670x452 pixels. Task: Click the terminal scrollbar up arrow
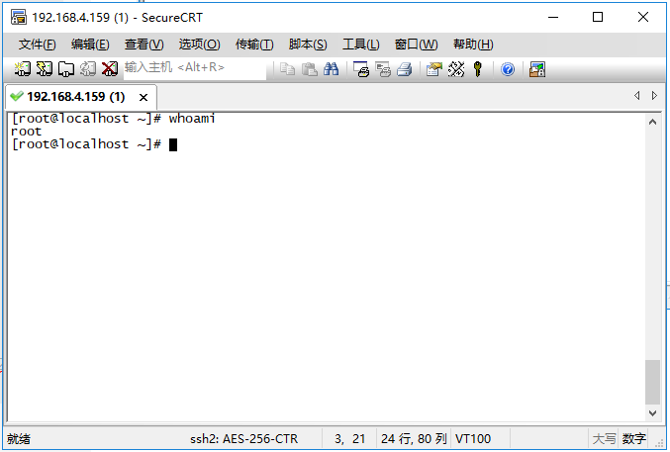click(652, 123)
